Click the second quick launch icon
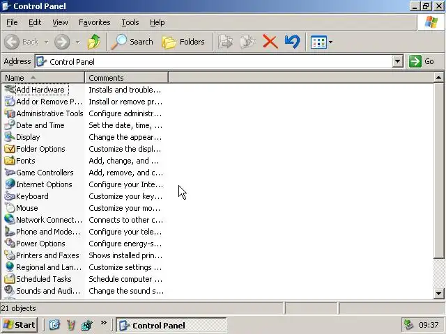The image size is (446, 334). pos(71,325)
